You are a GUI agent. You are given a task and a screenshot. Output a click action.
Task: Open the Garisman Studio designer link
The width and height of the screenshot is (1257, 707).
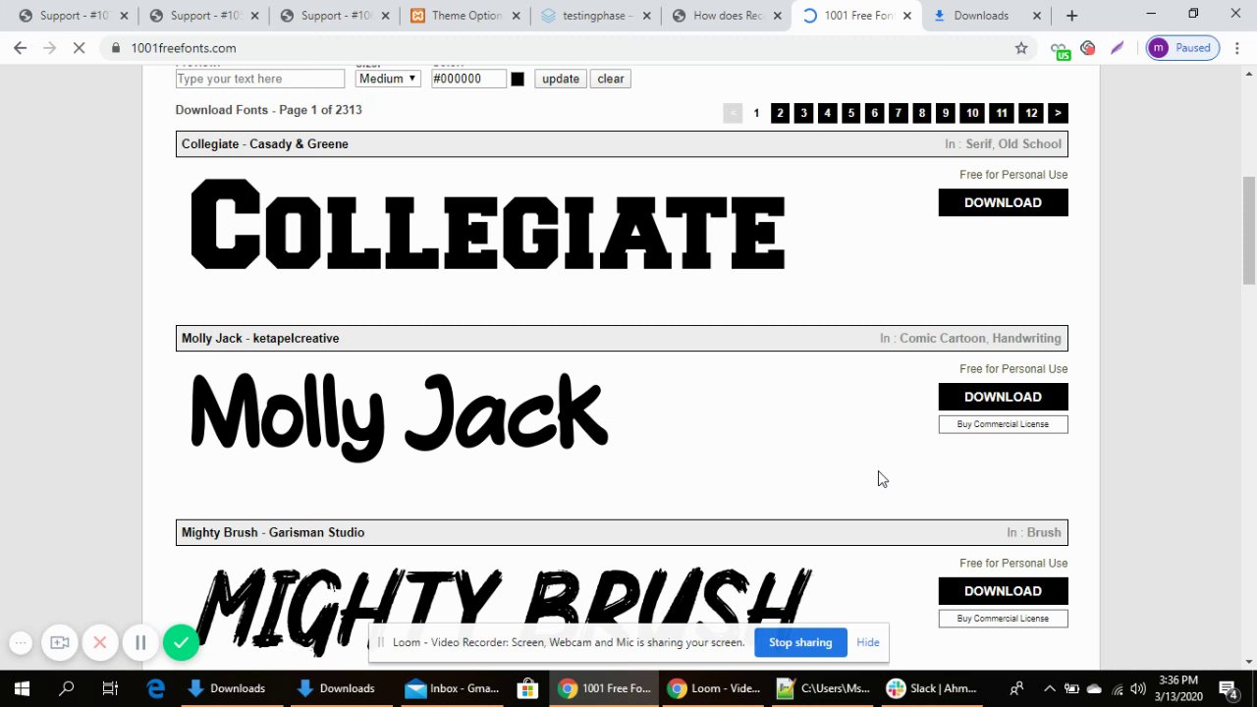pyautogui.click(x=317, y=532)
